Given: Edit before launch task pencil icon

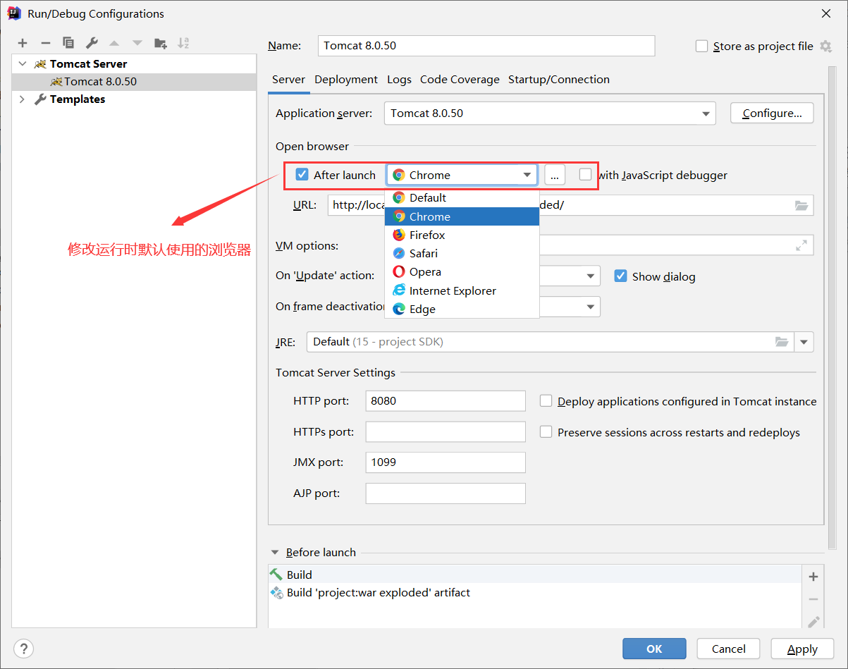Looking at the screenshot, I should coord(813,622).
